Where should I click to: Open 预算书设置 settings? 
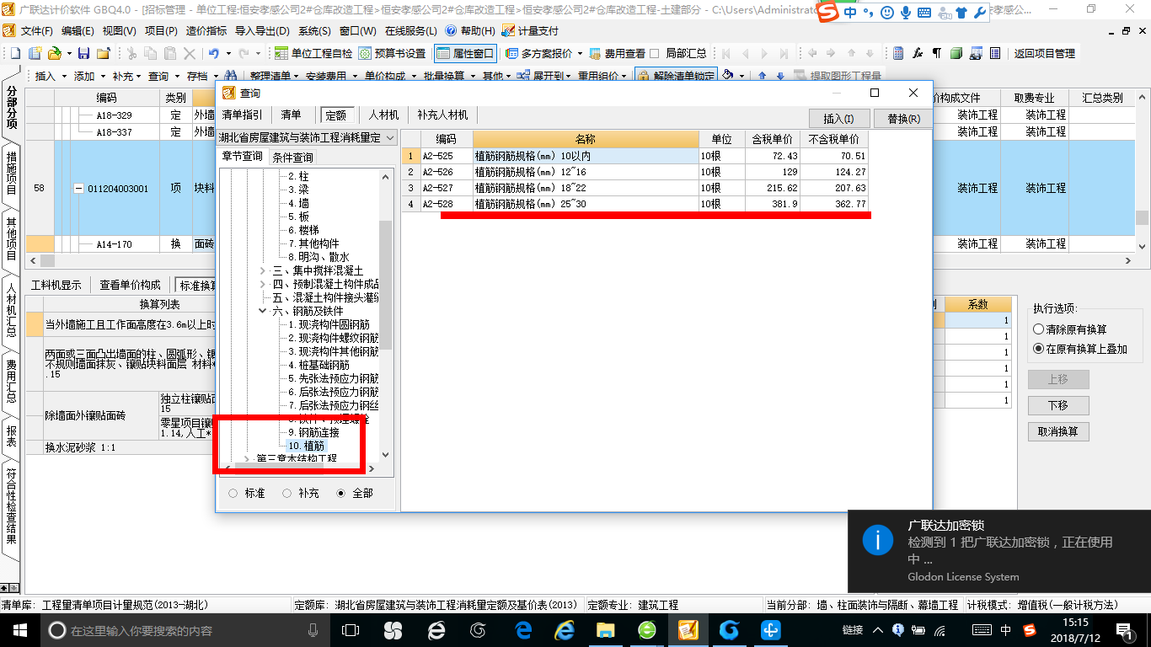coord(392,53)
